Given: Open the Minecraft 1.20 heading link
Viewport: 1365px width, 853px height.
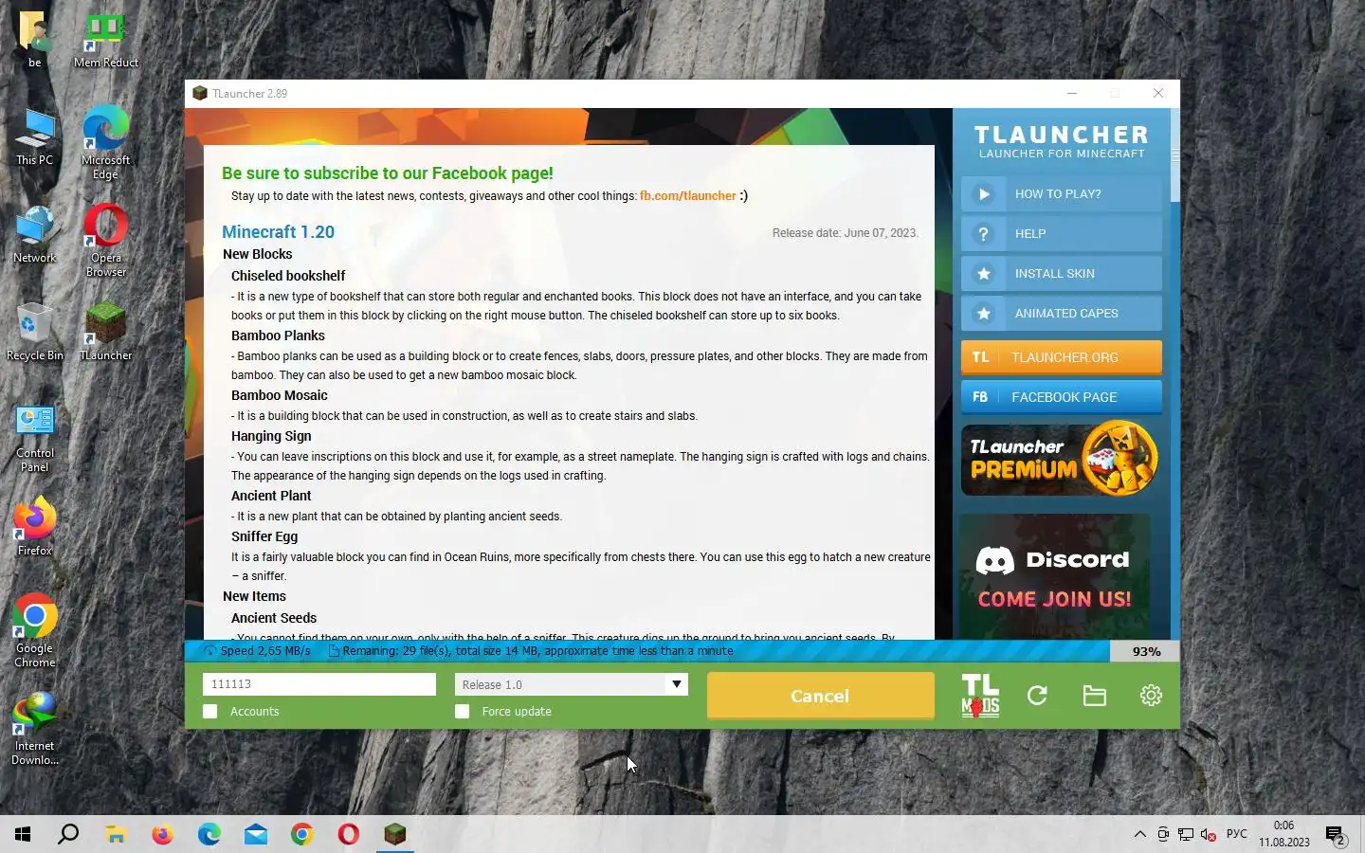Looking at the screenshot, I should [x=278, y=232].
